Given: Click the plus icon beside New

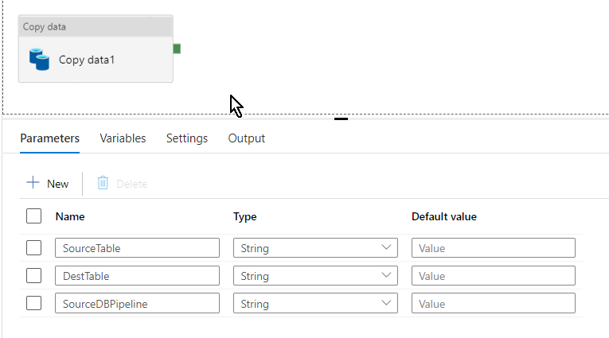Looking at the screenshot, I should [33, 182].
